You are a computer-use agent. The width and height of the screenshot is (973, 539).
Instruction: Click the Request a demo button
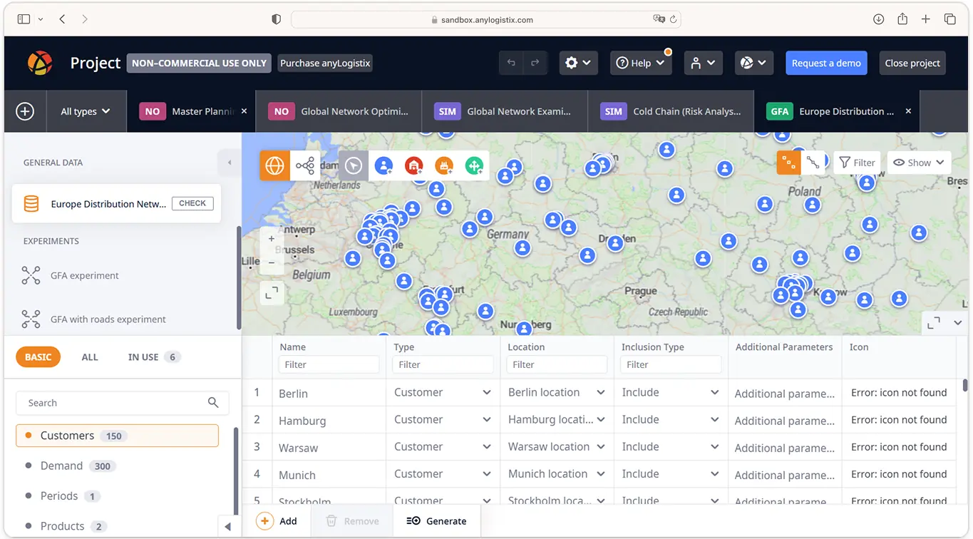pyautogui.click(x=826, y=63)
